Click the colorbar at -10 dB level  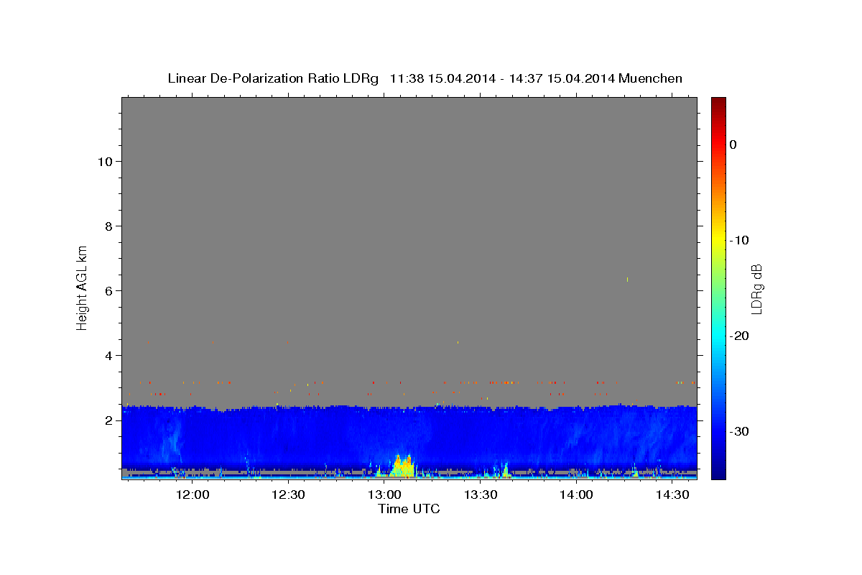pyautogui.click(x=718, y=240)
